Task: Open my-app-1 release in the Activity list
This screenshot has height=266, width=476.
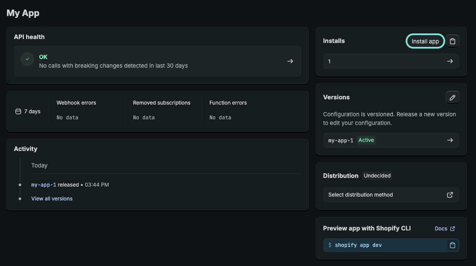Action: pos(44,185)
